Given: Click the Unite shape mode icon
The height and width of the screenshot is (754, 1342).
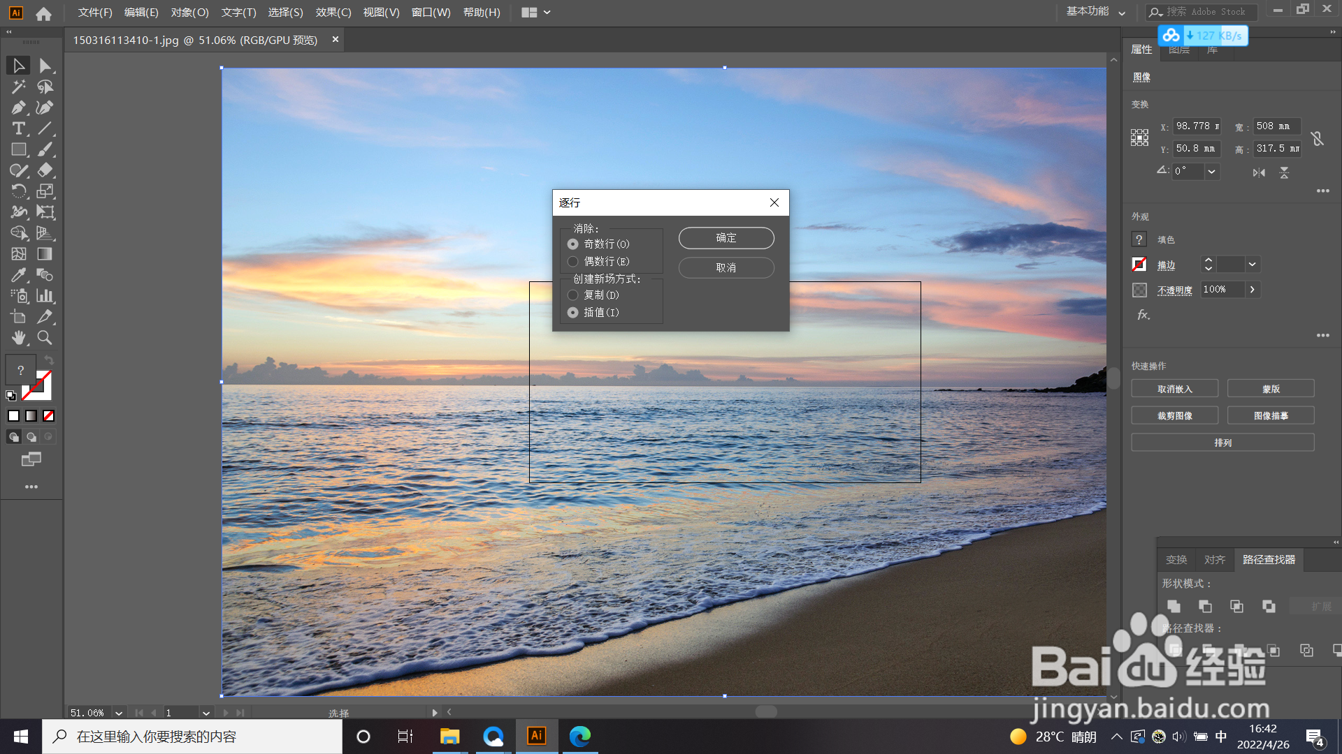Looking at the screenshot, I should [x=1174, y=606].
